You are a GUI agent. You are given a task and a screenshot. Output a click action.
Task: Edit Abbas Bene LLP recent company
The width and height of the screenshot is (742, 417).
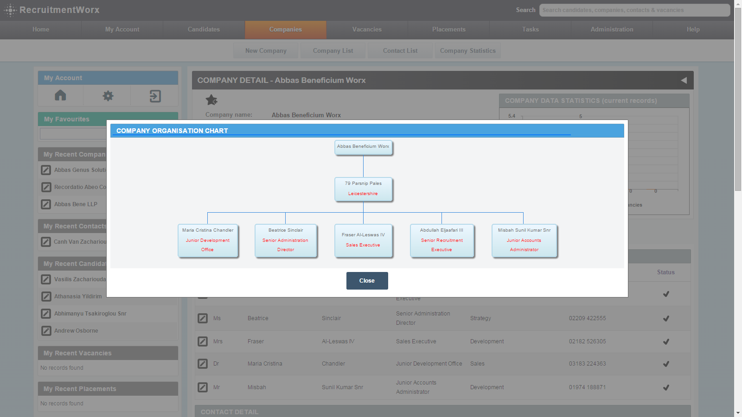tap(46, 204)
